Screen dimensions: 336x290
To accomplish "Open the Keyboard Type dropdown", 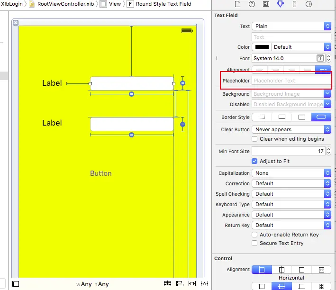I will (x=291, y=204).
